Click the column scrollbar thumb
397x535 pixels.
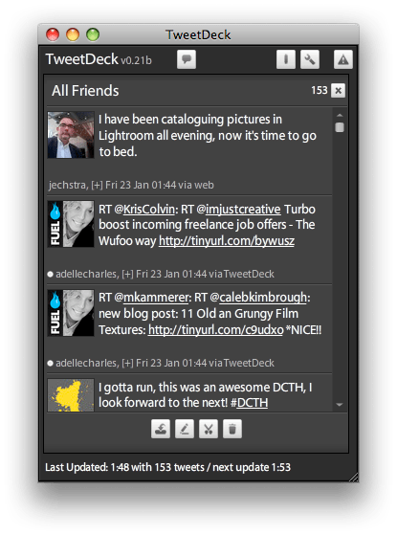340,127
